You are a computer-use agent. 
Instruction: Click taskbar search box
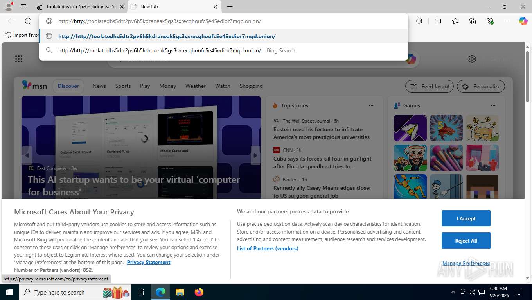pyautogui.click(x=75, y=292)
